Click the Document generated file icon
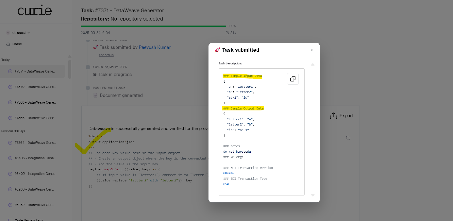Viewport: 453px width, 221px height. pos(95,95)
